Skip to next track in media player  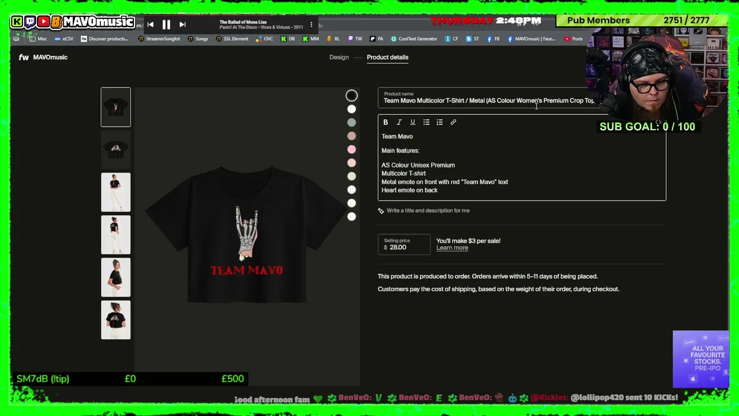[182, 25]
